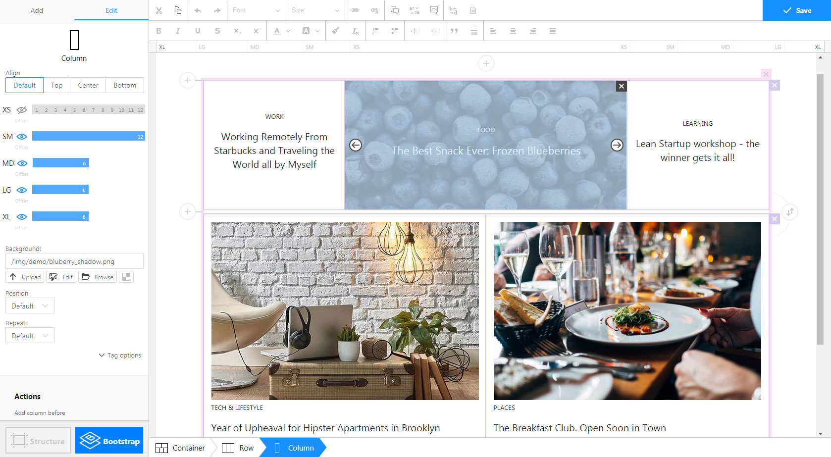Click the source code view icon
Viewport: 831px width, 457px height.
473,10
